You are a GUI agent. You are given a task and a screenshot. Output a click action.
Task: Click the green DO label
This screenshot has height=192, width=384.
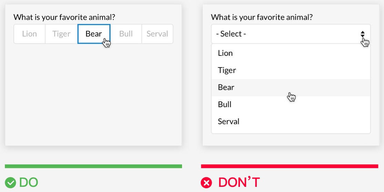(28, 182)
